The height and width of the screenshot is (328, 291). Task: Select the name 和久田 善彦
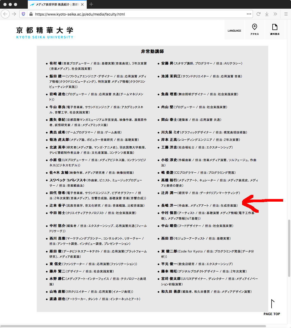tap(171, 292)
